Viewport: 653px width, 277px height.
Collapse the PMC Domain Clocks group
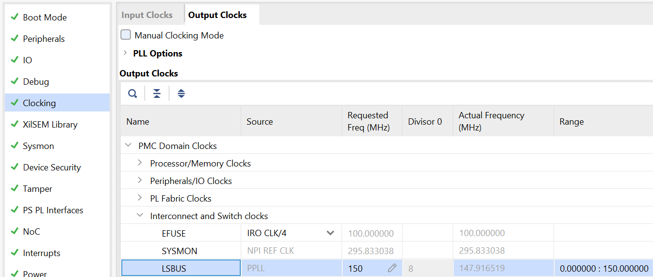click(x=129, y=146)
